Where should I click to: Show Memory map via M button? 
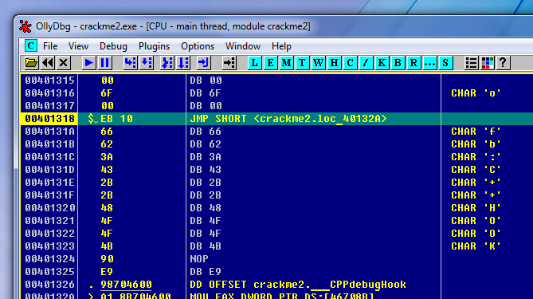click(x=287, y=63)
